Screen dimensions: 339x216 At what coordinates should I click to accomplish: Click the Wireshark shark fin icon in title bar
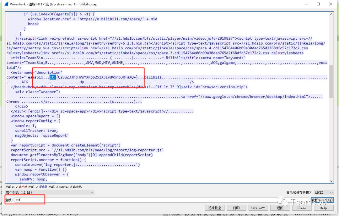click(7, 4)
